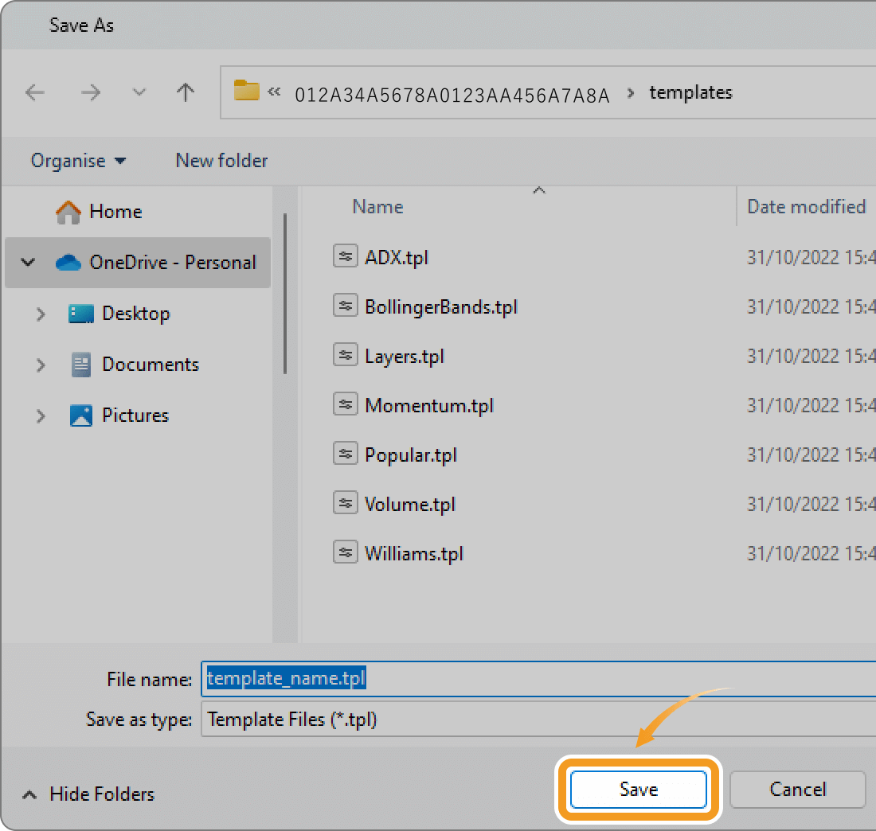876x831 pixels.
Task: Expand hidden path with double chevron
Action: [x=274, y=92]
